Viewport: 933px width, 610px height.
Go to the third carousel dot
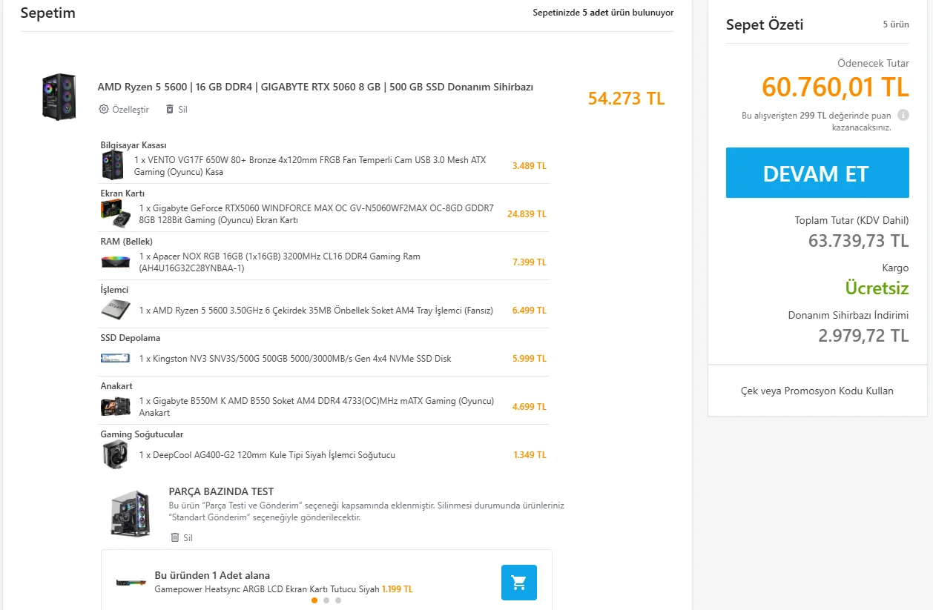(338, 600)
